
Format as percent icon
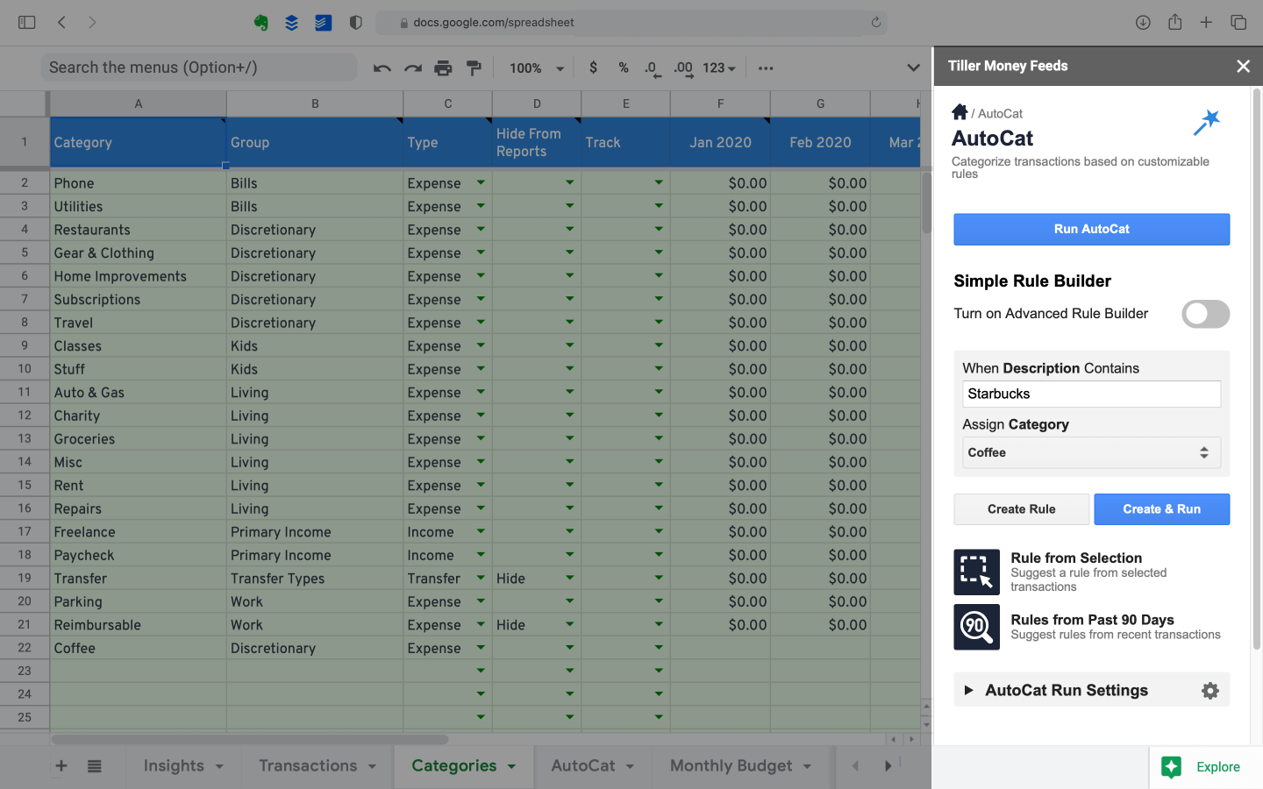[x=624, y=68]
